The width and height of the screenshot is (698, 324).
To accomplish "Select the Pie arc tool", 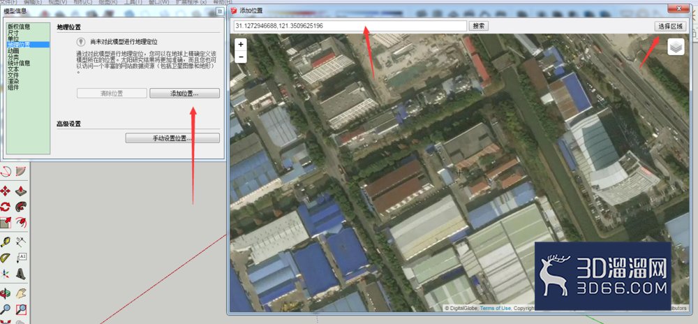I will click(x=20, y=171).
